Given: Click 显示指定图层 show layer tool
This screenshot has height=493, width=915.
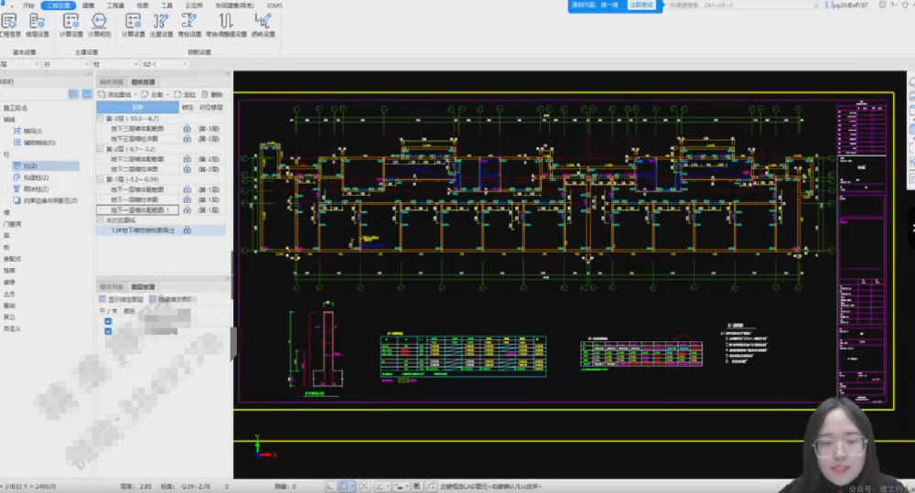Looking at the screenshot, I should [122, 299].
